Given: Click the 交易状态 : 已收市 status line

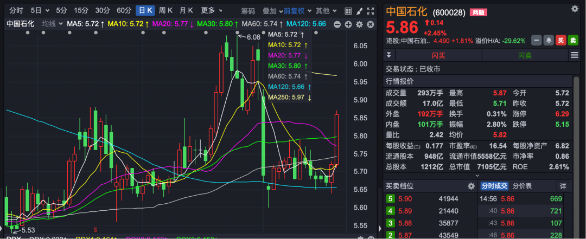Looking at the screenshot, I should [413, 69].
